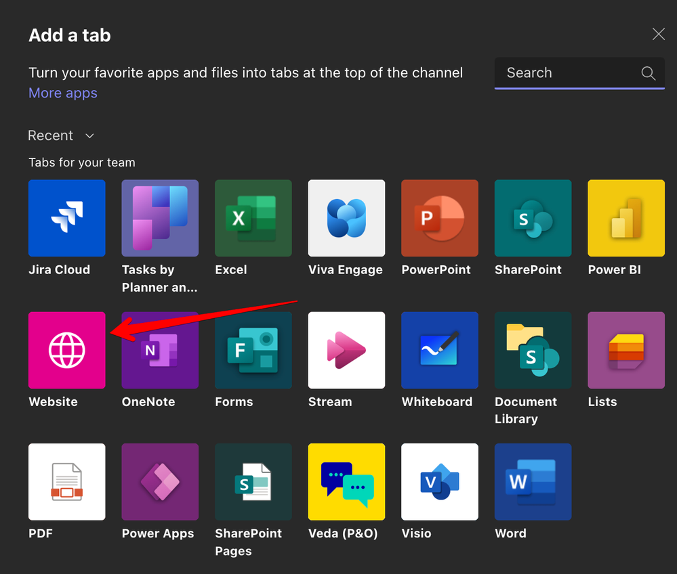Choose the Visio app icon
The width and height of the screenshot is (677, 574).
[440, 482]
